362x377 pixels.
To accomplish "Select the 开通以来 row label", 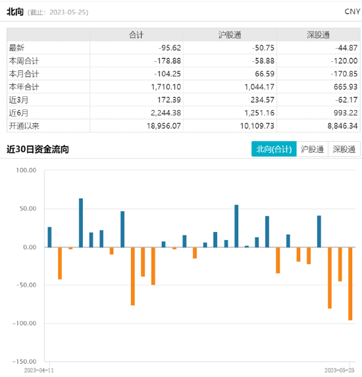I will coord(24,125).
